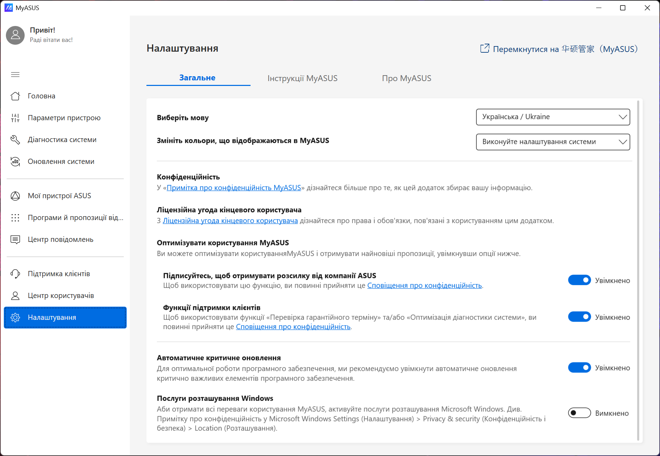The height and width of the screenshot is (456, 660).
Task: Open Оновлення системи in sidebar
Action: pyautogui.click(x=65, y=161)
